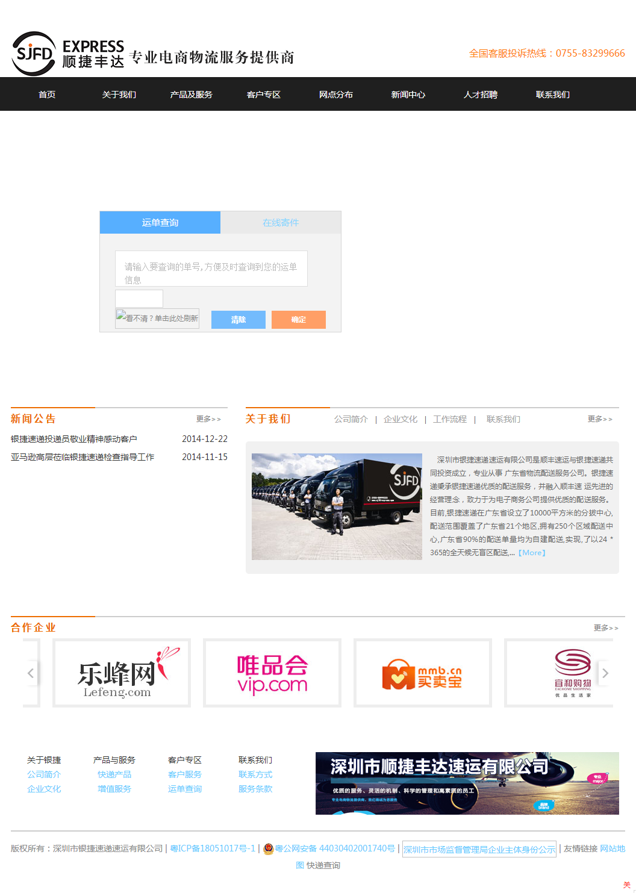Image resolution: width=636 pixels, height=893 pixels.
Task: Show previous partner logos with left arrow
Action: tap(31, 673)
